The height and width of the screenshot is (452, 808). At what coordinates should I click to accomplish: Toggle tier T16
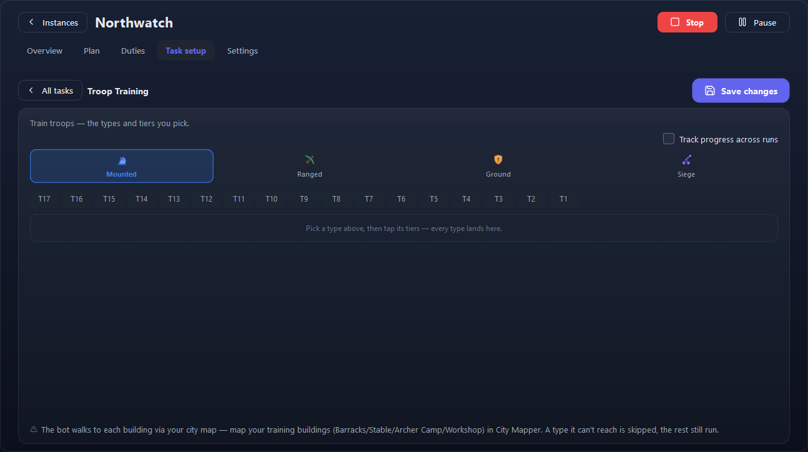77,199
